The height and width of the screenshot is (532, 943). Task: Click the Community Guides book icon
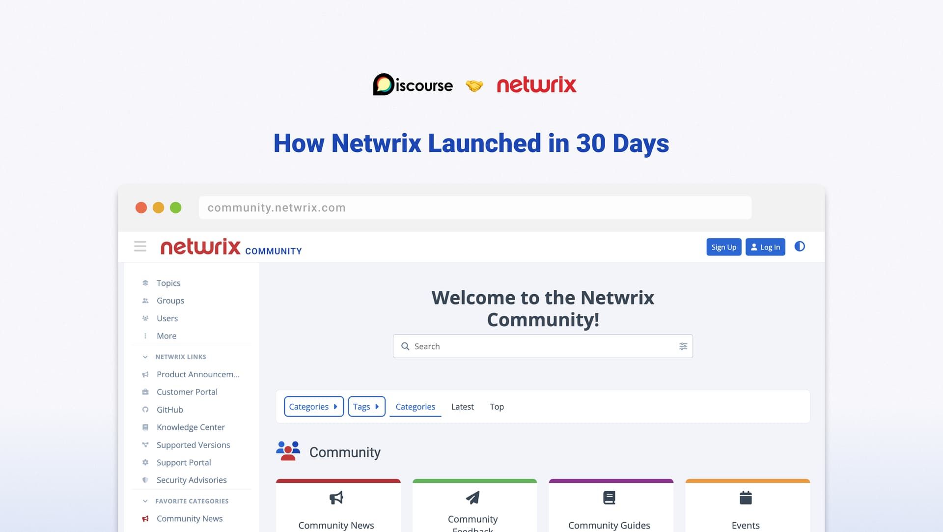[609, 498]
